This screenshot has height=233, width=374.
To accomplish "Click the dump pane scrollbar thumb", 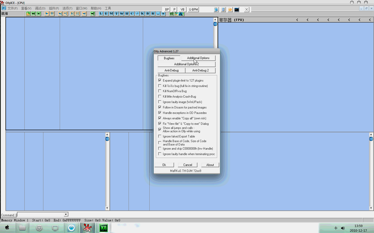I will point(107,139).
